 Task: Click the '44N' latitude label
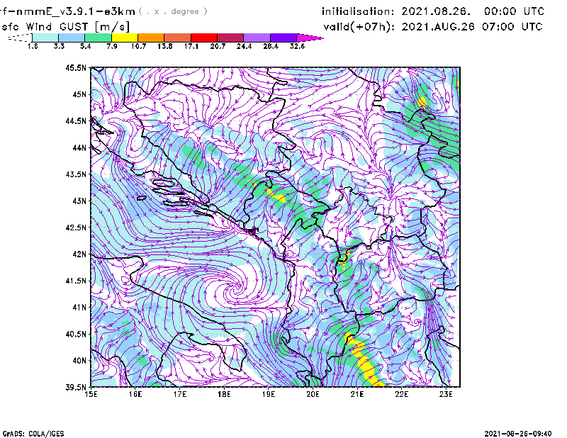point(79,147)
